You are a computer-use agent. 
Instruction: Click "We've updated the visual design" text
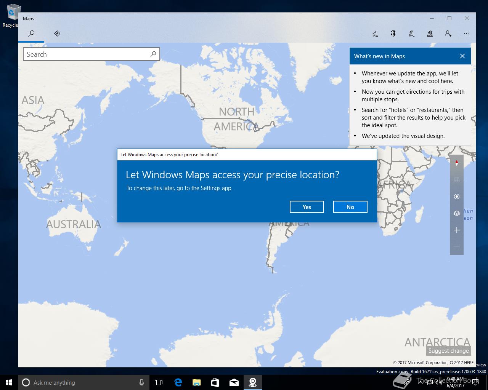coord(403,136)
